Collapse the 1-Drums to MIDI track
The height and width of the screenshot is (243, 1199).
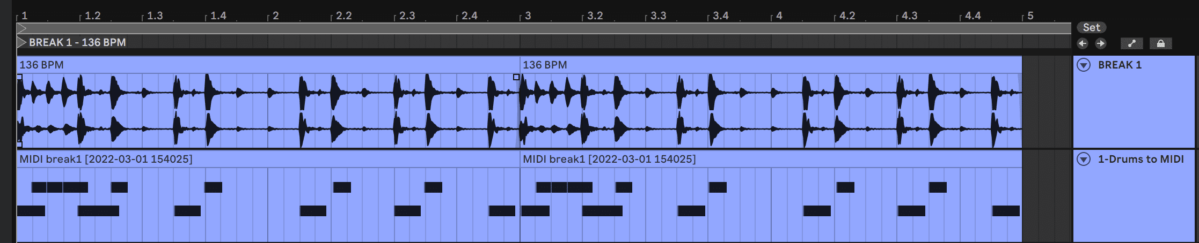(1084, 160)
